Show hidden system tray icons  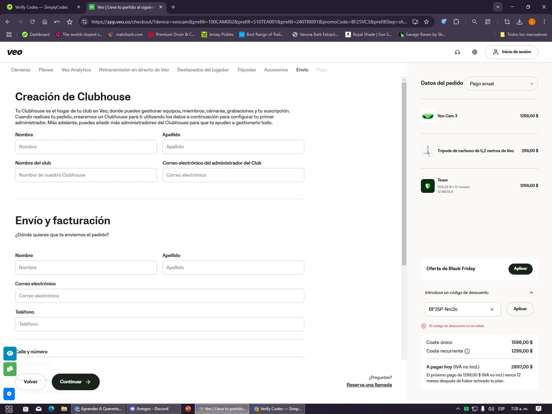click(458, 409)
